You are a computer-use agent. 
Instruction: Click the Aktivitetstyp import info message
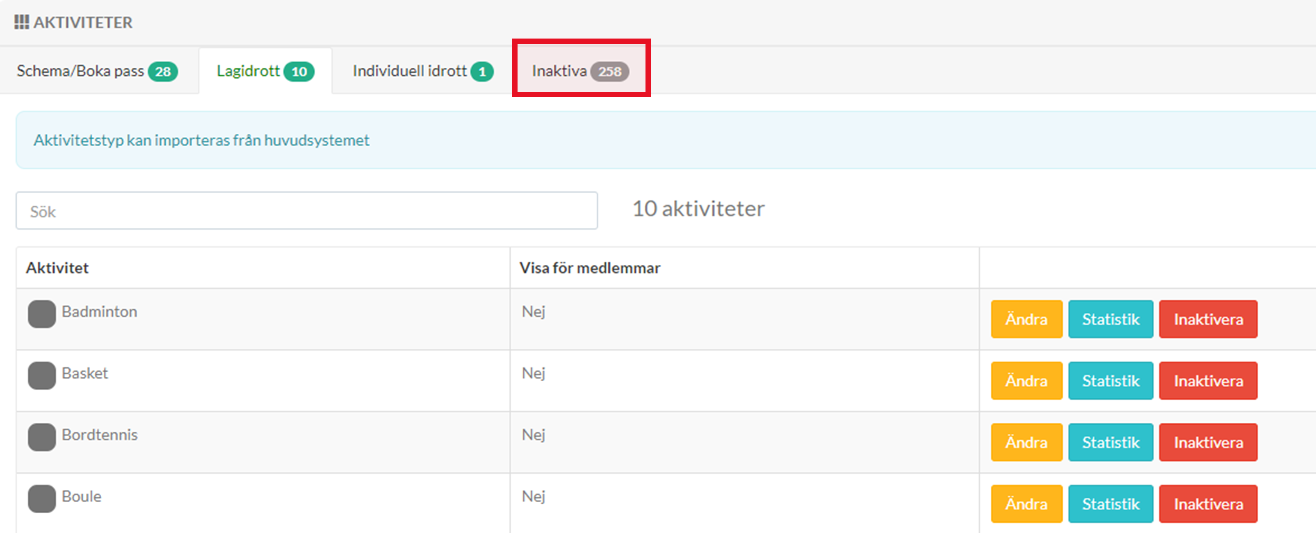(x=201, y=140)
